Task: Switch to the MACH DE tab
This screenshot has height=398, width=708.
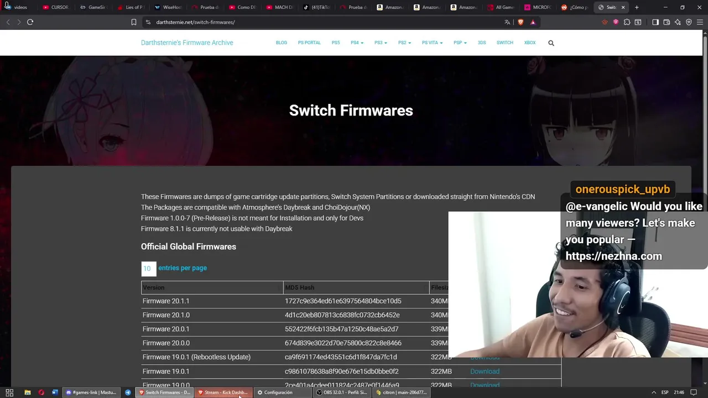Action: [280, 7]
